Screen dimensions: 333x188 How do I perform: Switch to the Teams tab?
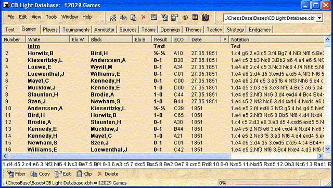[x=148, y=30]
